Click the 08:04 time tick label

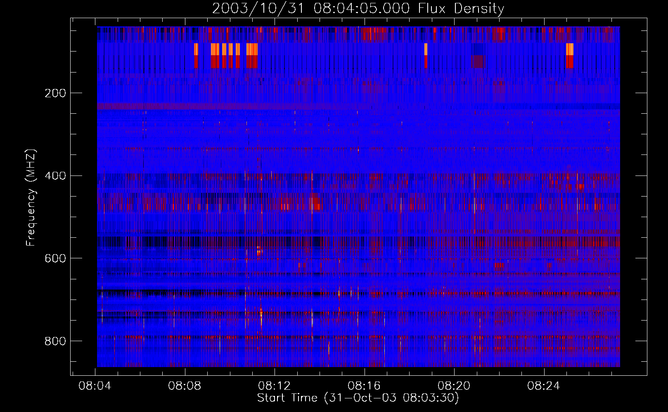tap(95, 386)
